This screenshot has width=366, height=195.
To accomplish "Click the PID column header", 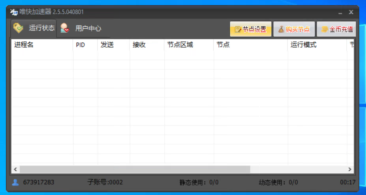I will (85, 45).
